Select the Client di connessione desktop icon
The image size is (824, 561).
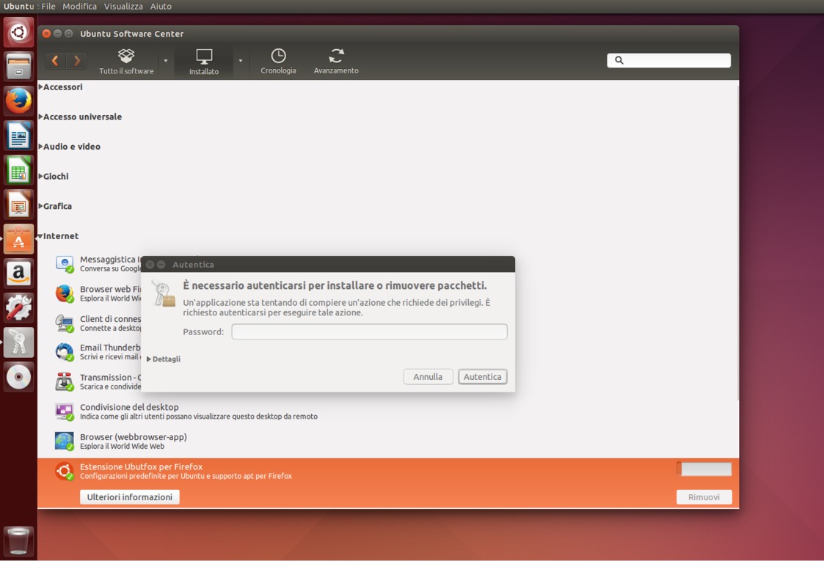[65, 323]
